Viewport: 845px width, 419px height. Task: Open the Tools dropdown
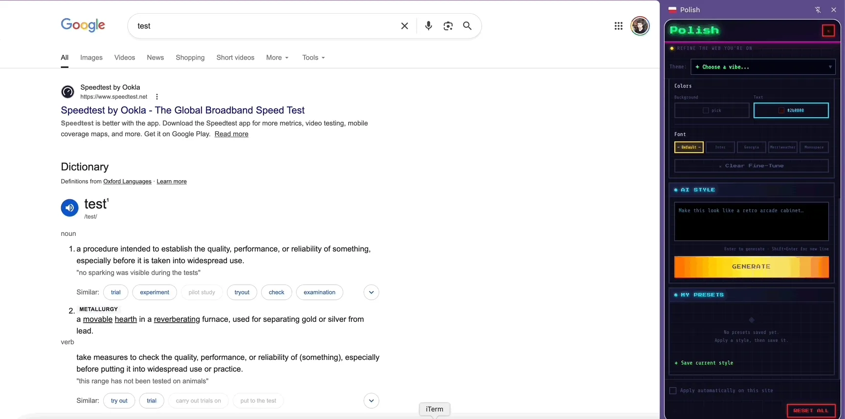[x=313, y=58]
